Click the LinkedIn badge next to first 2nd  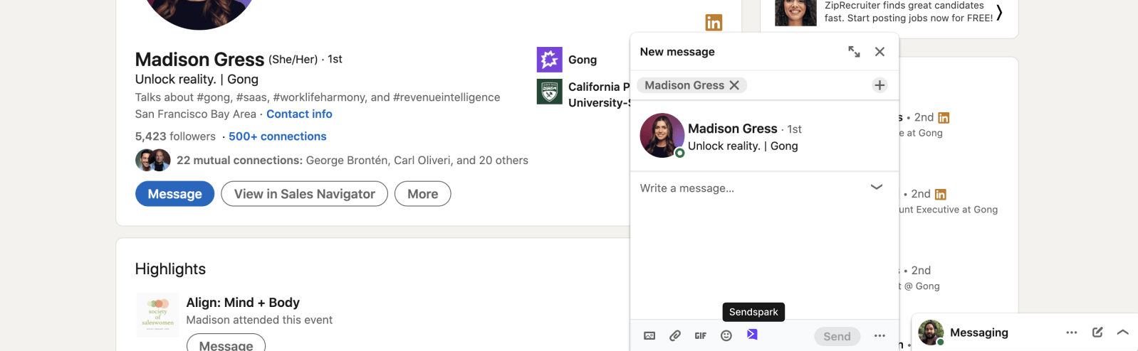[944, 118]
